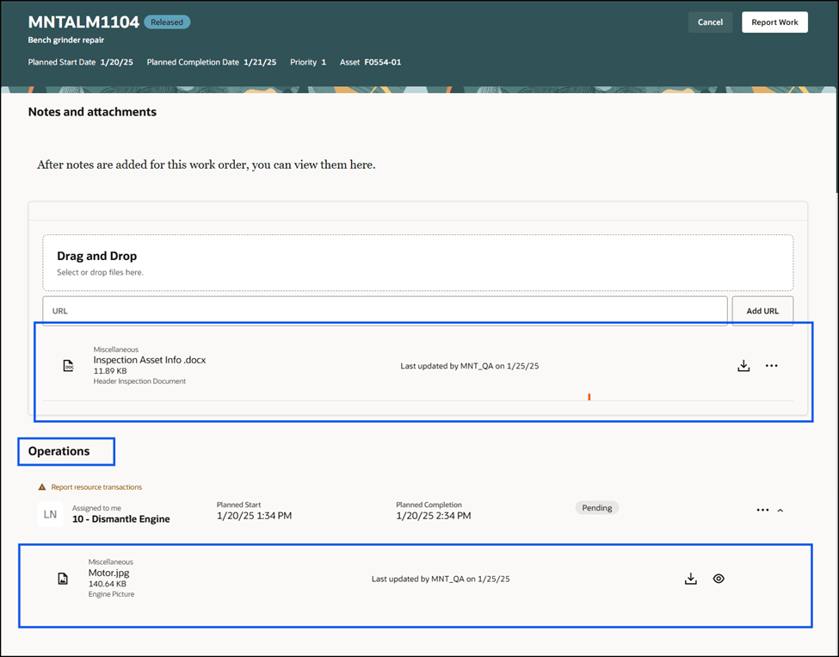Click the Report Work button

pos(774,22)
